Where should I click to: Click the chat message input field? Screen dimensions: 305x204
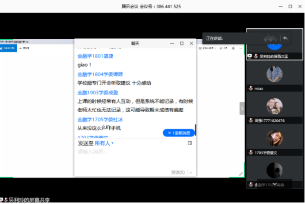[133, 152]
